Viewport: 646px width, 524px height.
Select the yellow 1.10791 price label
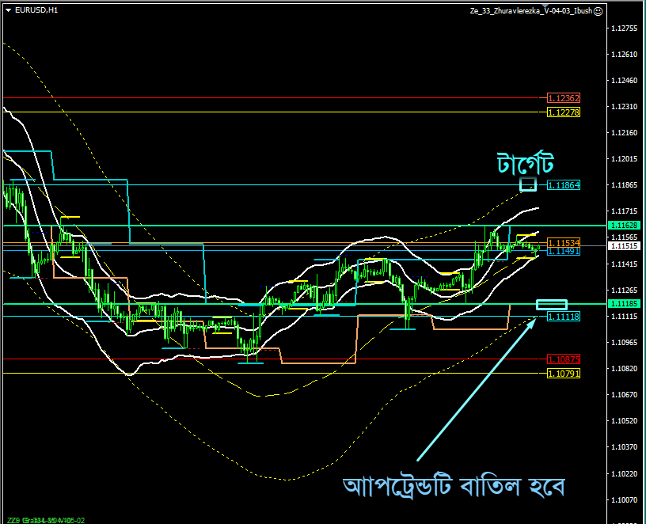(x=564, y=374)
